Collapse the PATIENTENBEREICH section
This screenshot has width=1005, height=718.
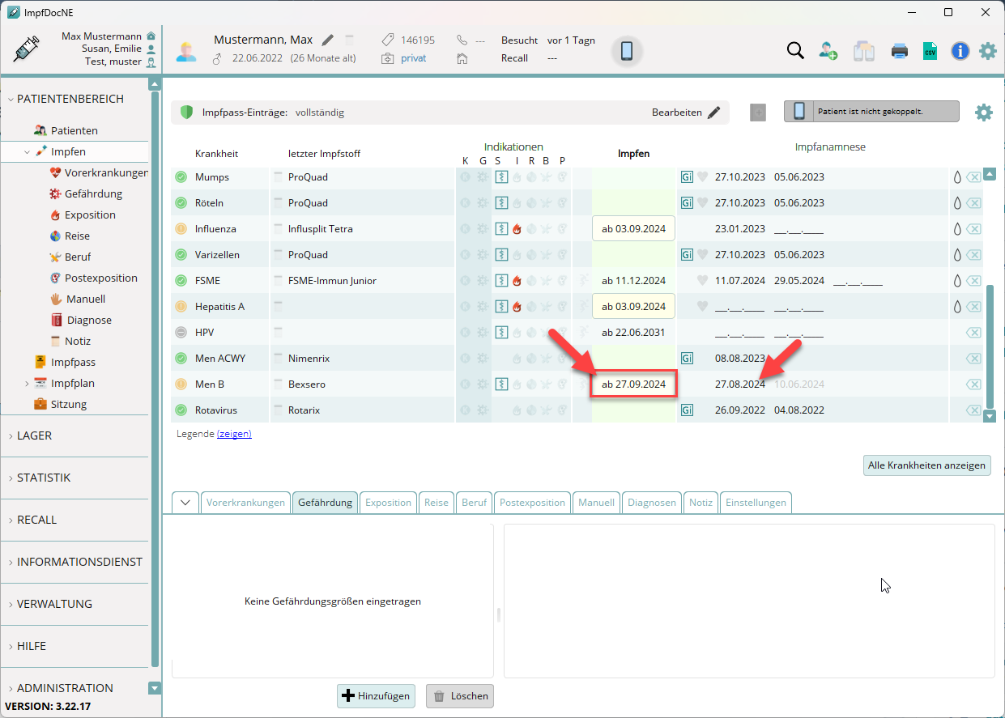pyautogui.click(x=11, y=100)
